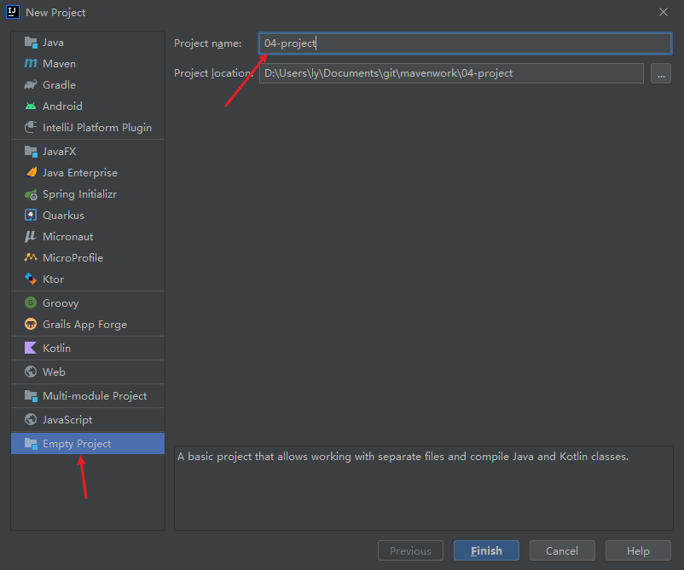The width and height of the screenshot is (684, 570).
Task: Click the 'Project name:' label
Action: point(207,43)
